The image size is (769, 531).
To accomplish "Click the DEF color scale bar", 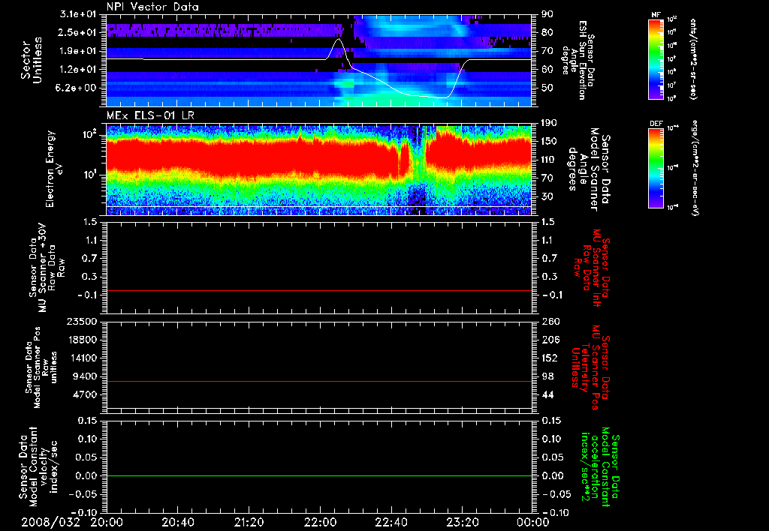I will (x=656, y=168).
